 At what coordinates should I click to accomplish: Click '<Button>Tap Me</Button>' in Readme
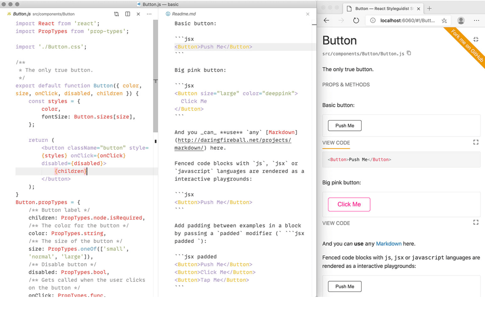click(x=212, y=280)
